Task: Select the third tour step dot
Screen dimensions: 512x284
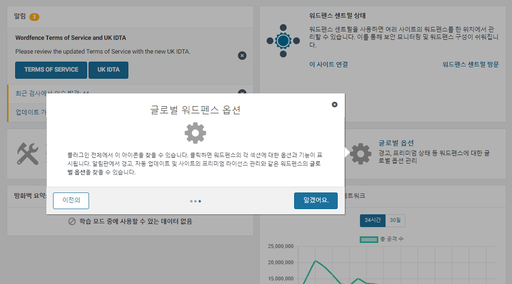Action: click(x=200, y=202)
